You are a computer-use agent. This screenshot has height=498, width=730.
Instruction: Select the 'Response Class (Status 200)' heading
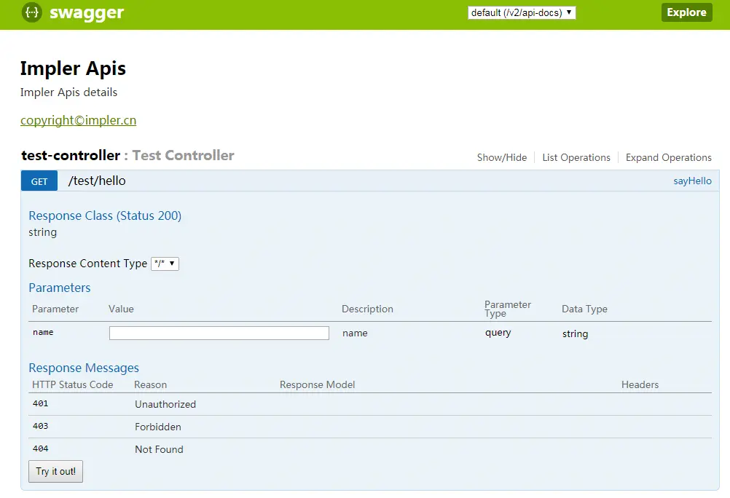105,216
